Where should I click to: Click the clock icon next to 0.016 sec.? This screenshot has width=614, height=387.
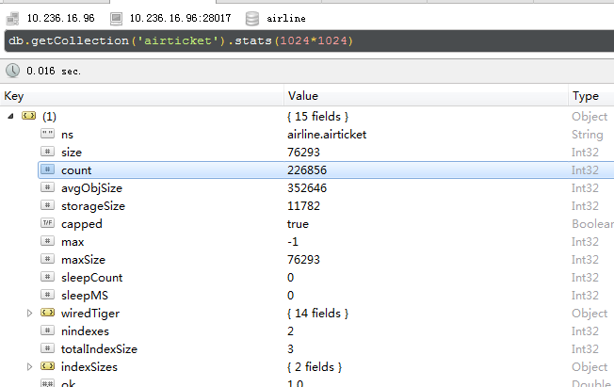pyautogui.click(x=12, y=71)
